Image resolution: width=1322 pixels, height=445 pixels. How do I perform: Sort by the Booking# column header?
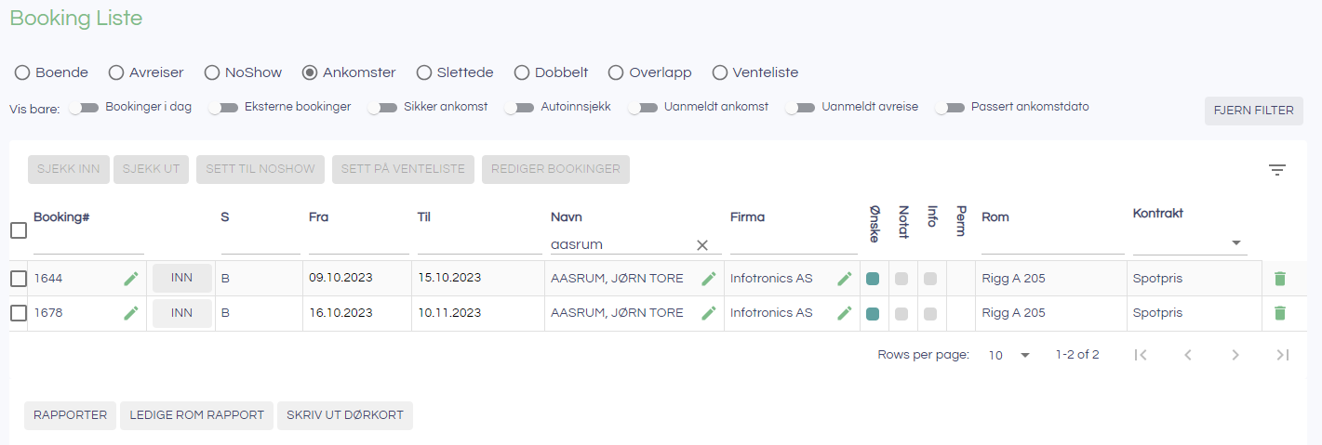60,217
